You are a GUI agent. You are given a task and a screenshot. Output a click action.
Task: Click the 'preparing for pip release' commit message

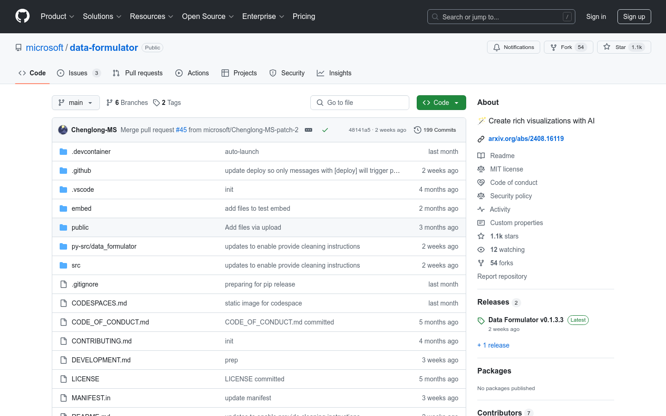click(260, 284)
